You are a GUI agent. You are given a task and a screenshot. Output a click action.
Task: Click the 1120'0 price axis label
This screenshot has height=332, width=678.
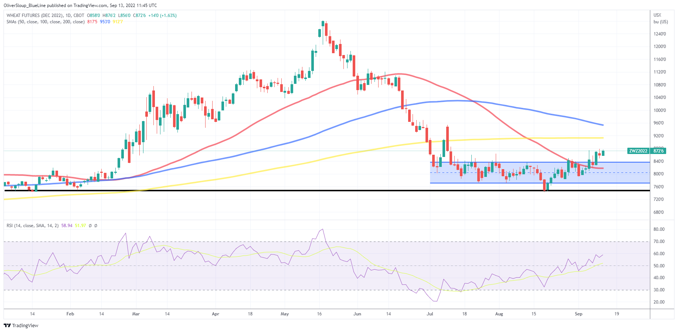coord(660,72)
